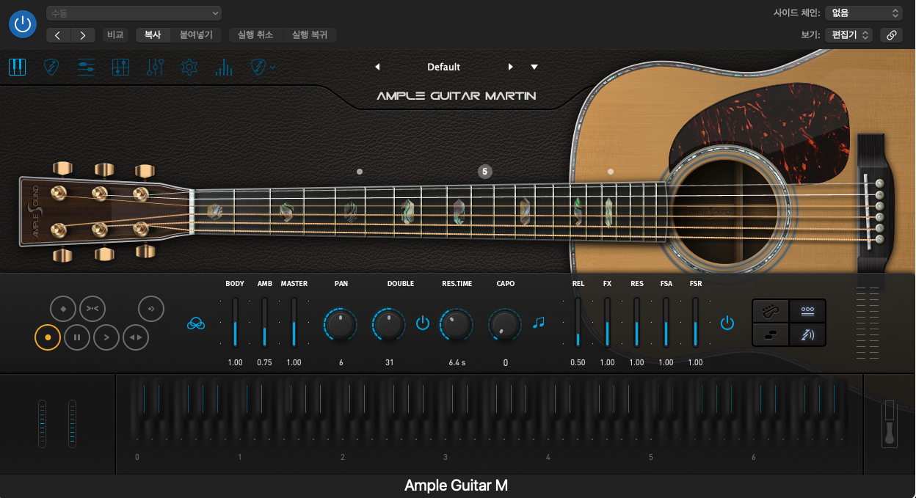Click the PAN value 6
The width and height of the screenshot is (916, 498).
[341, 362]
